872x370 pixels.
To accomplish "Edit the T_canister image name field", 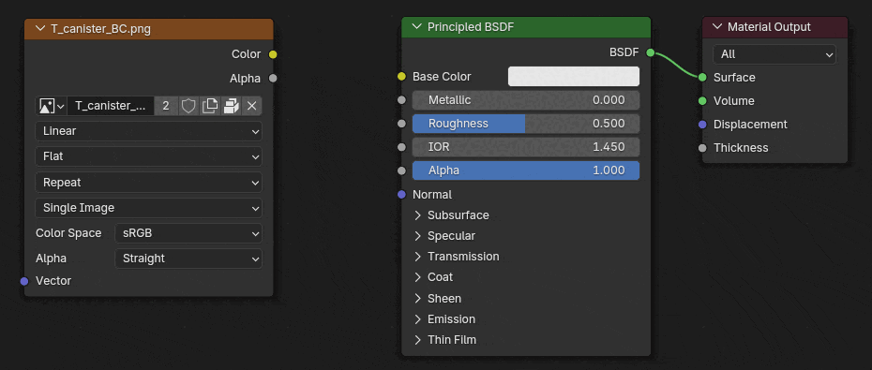I will [x=111, y=106].
